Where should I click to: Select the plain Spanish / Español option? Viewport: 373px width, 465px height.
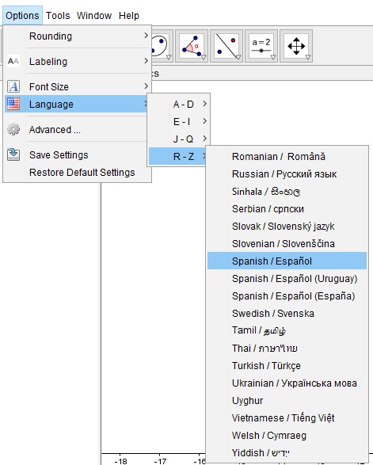click(x=287, y=261)
